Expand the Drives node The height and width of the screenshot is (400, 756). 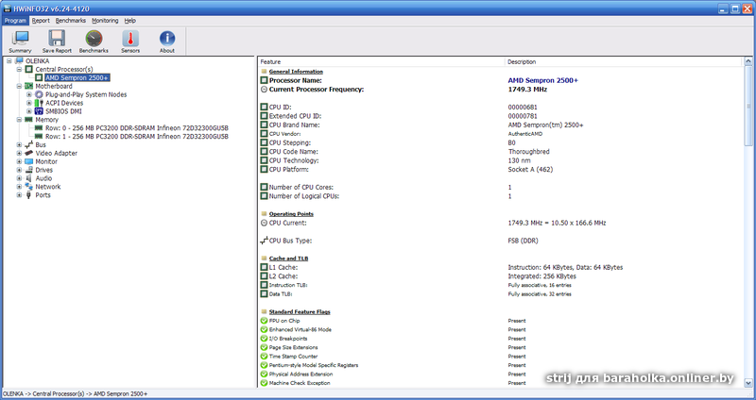pyautogui.click(x=19, y=170)
